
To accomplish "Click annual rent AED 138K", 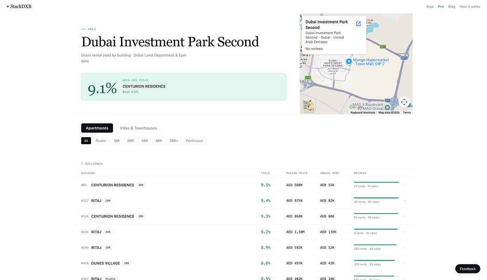I will pyautogui.click(x=328, y=232).
